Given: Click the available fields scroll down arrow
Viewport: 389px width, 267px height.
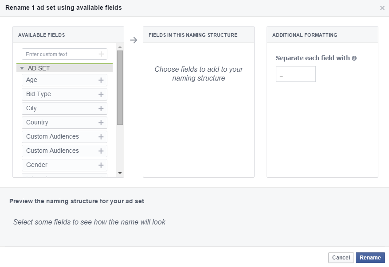Looking at the screenshot, I should coord(120,173).
